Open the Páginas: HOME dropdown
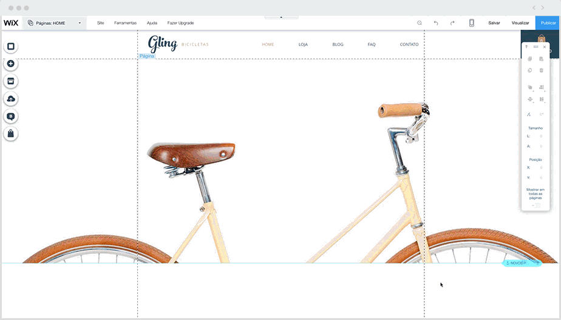Image resolution: width=561 pixels, height=320 pixels. click(55, 23)
